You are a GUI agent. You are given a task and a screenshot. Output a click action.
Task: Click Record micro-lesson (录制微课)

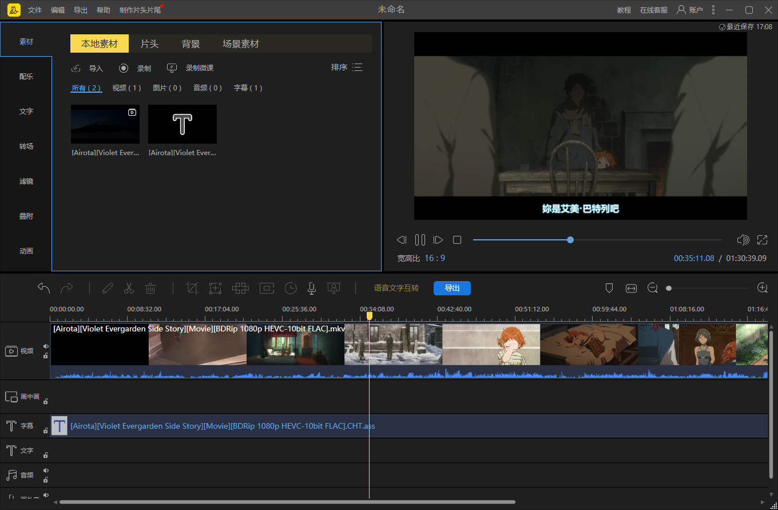click(x=190, y=68)
